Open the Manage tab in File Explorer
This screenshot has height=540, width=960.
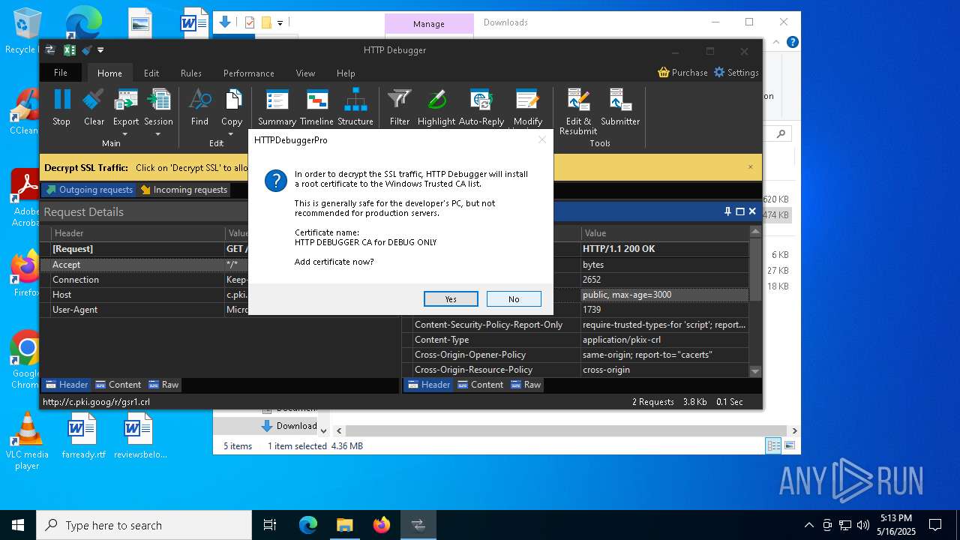click(429, 24)
